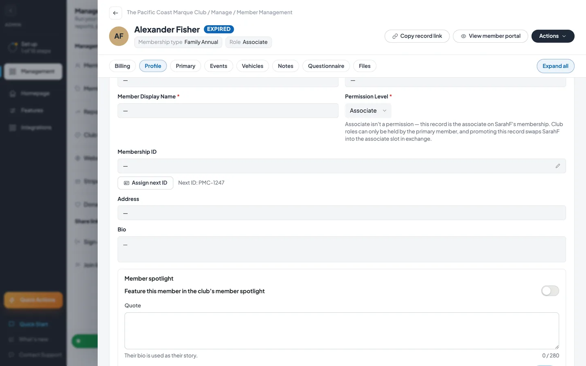Go to the Events tab
The height and width of the screenshot is (366, 586).
point(219,66)
